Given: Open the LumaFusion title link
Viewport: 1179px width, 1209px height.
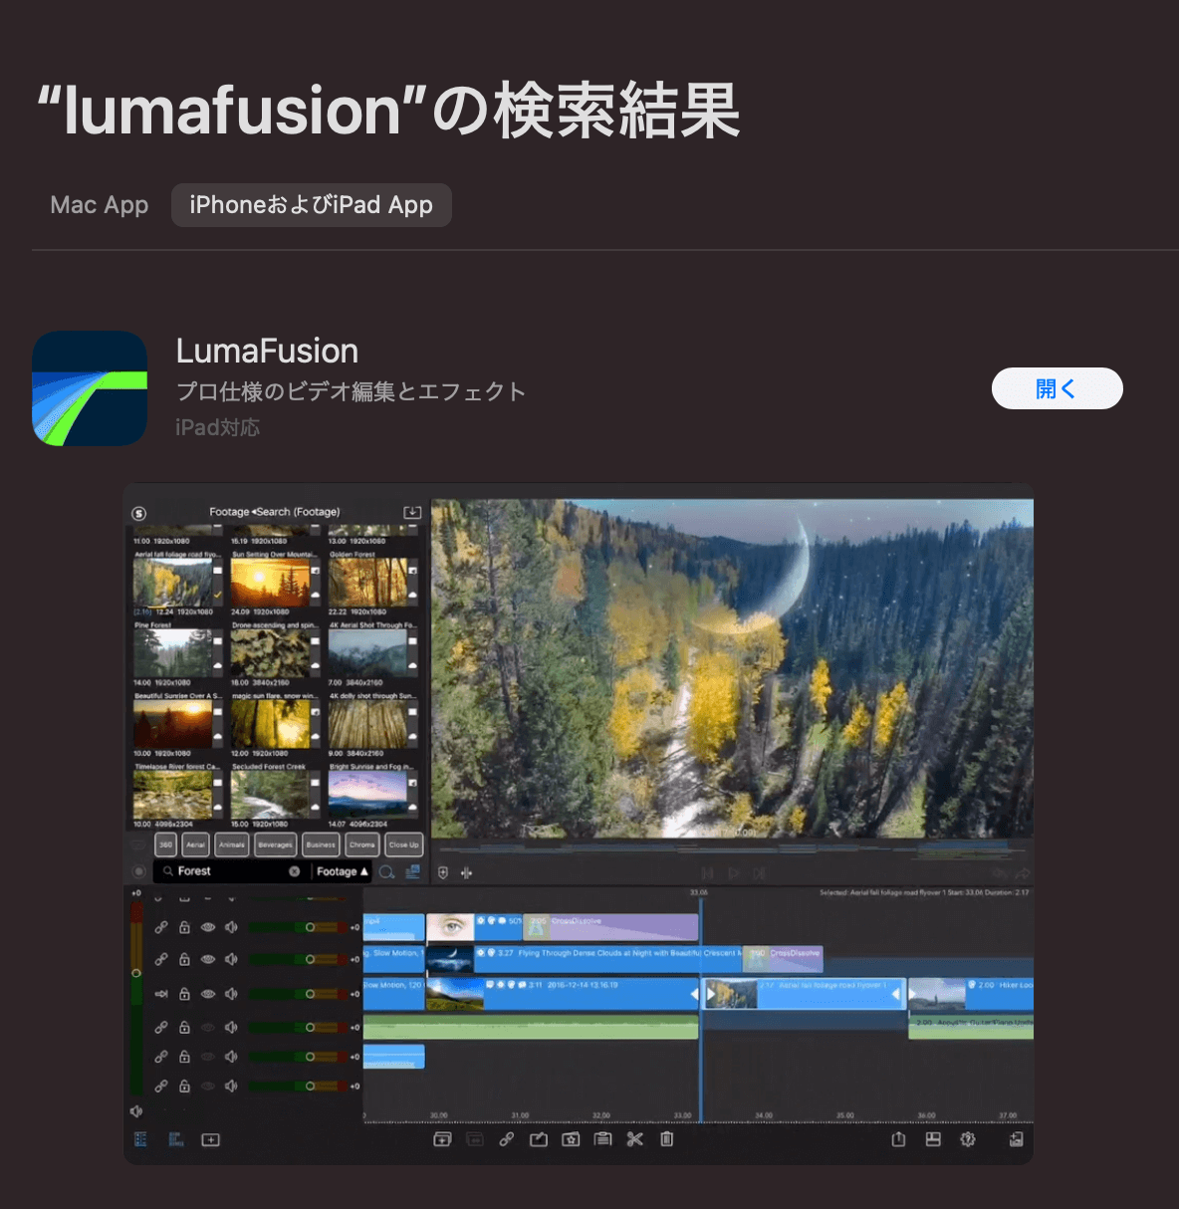Looking at the screenshot, I should pos(267,351).
